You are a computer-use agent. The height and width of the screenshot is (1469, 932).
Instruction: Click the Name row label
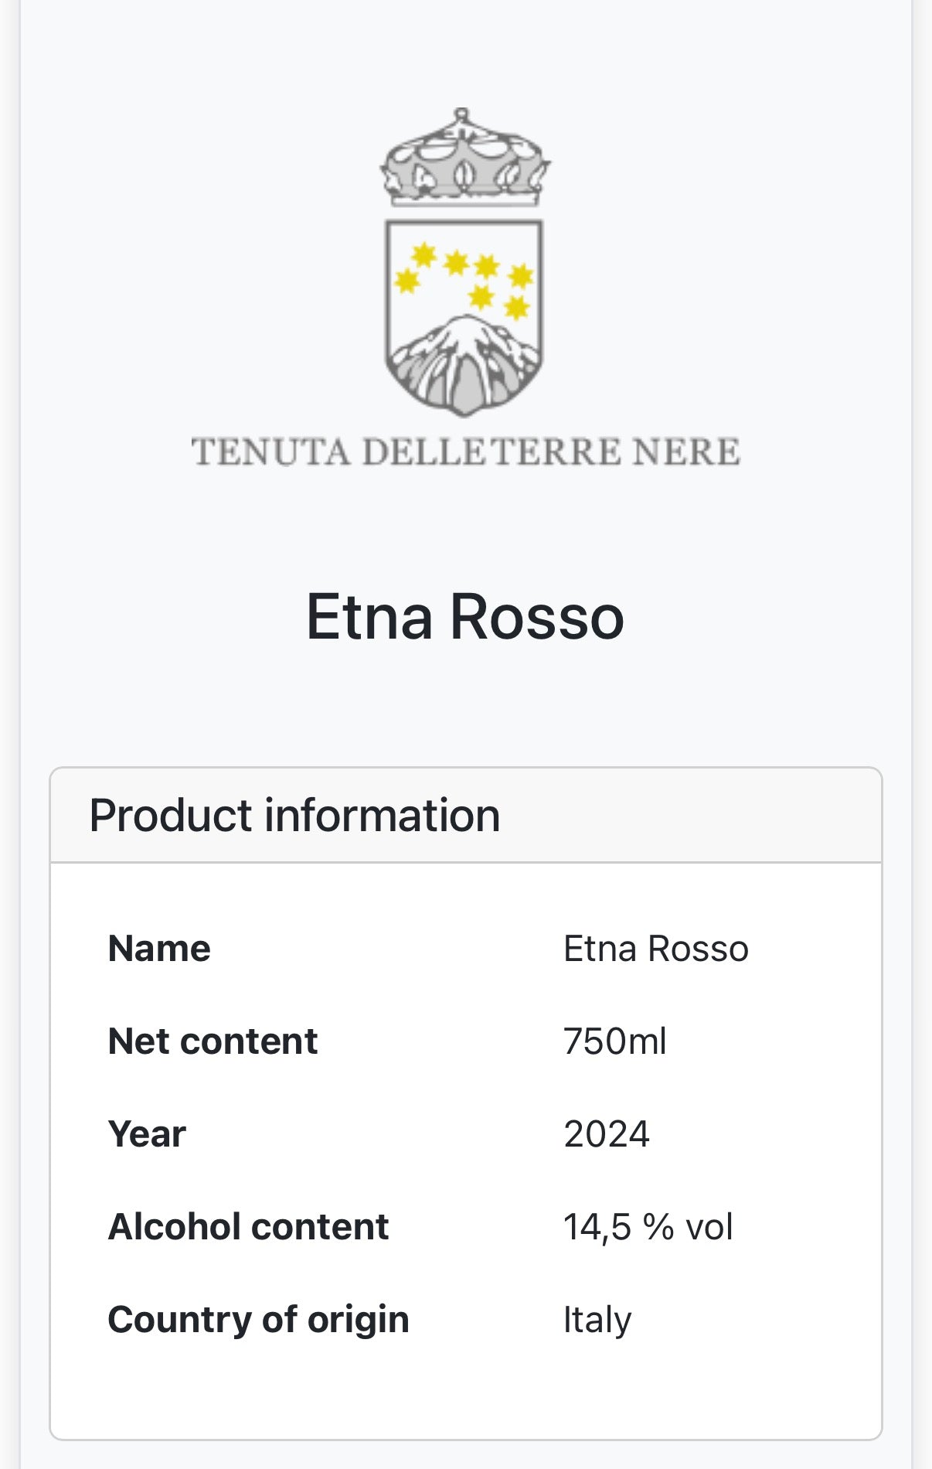pyautogui.click(x=159, y=949)
